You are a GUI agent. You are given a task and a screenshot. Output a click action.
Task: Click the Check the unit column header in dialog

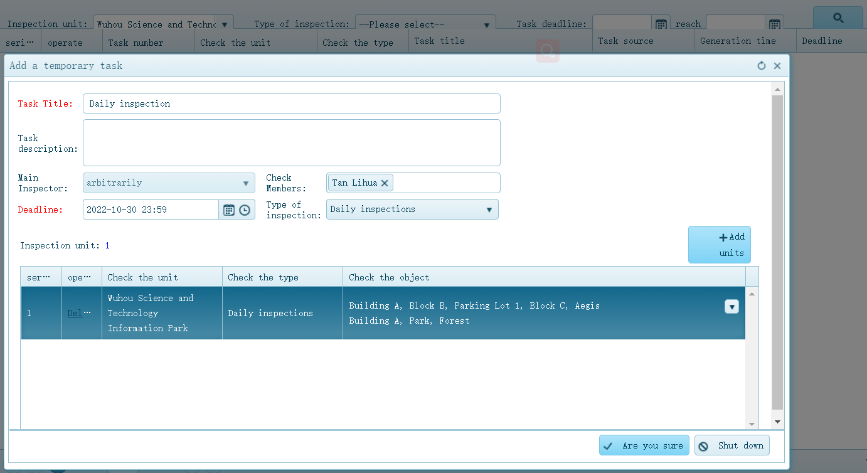pyautogui.click(x=162, y=277)
